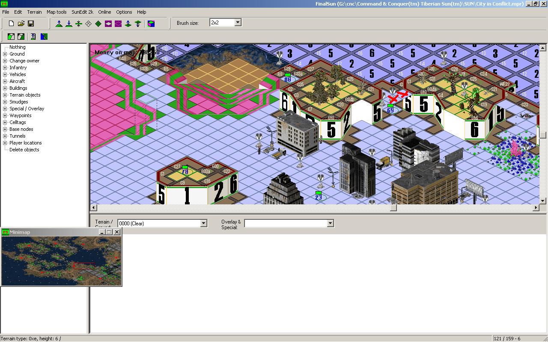Screen dimensions: 548x342
Task: Click the map view scroll right arrow
Action: point(536,208)
